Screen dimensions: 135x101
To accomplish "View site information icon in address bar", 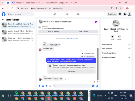I will pyautogui.click(x=18, y=8).
